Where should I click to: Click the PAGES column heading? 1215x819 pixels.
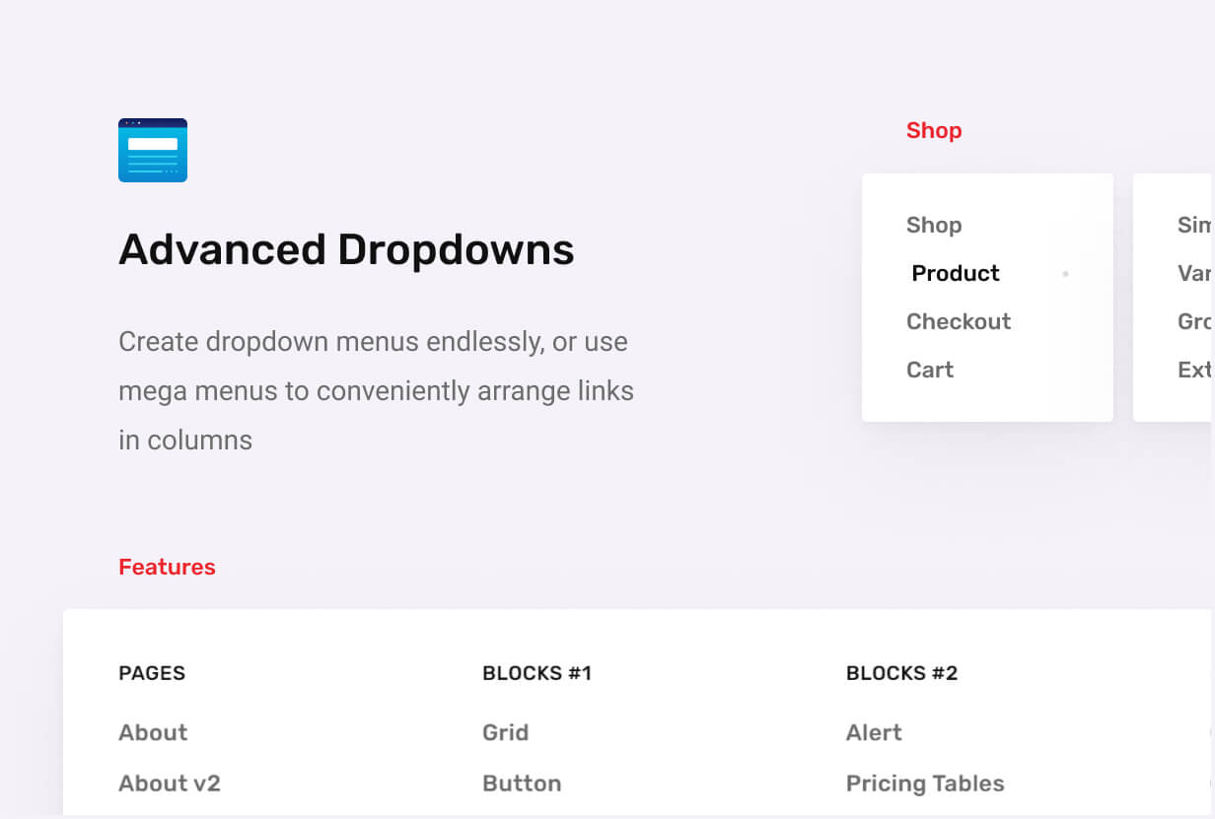(152, 673)
